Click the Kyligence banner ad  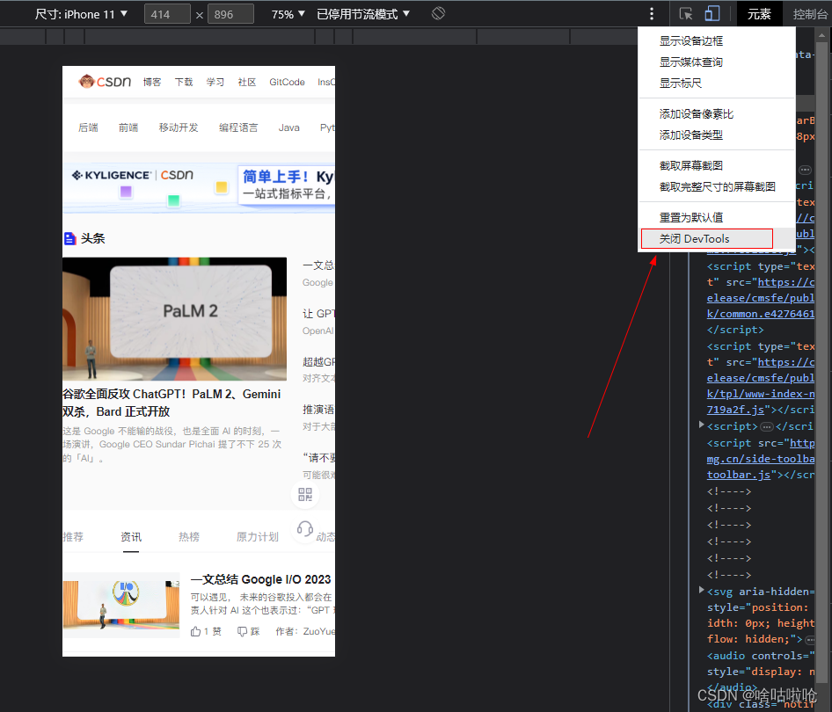tap(199, 186)
